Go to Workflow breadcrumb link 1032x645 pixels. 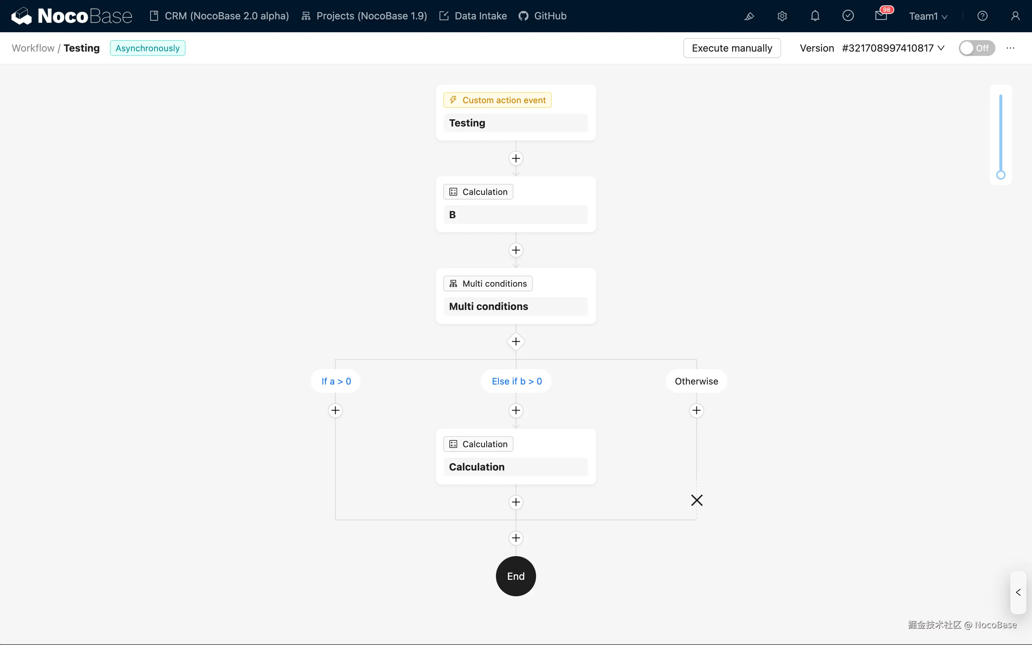(33, 48)
